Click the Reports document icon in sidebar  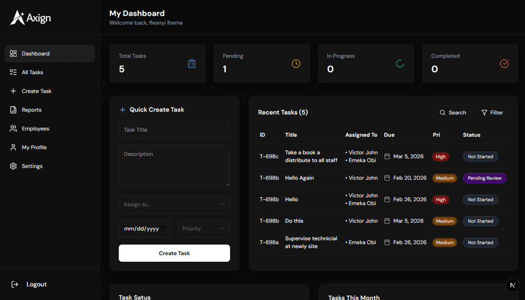[x=13, y=110]
